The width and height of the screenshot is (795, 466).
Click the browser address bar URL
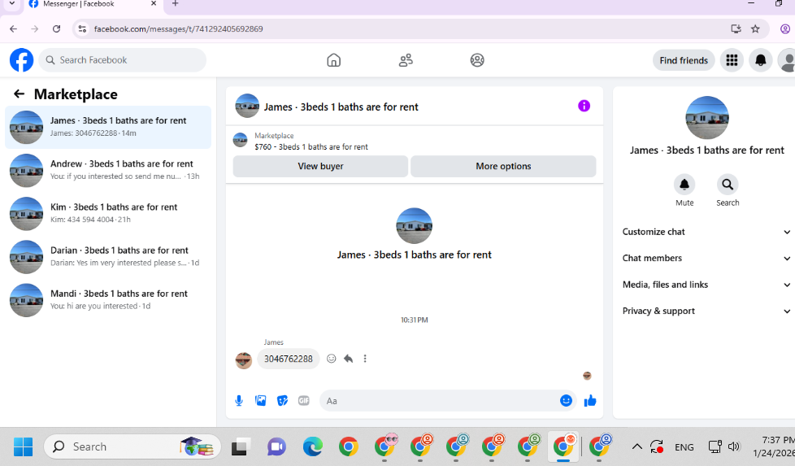[x=179, y=29]
